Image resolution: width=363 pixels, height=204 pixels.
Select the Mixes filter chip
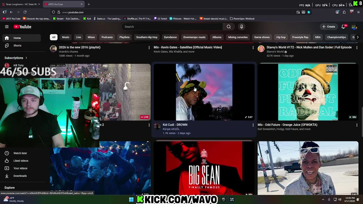tap(91, 37)
